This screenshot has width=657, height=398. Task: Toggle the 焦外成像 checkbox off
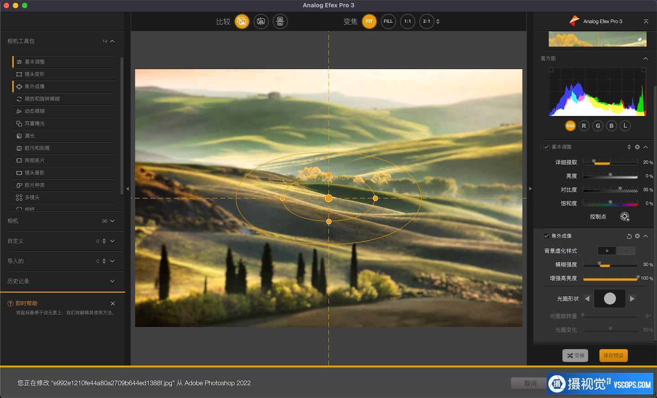[547, 236]
